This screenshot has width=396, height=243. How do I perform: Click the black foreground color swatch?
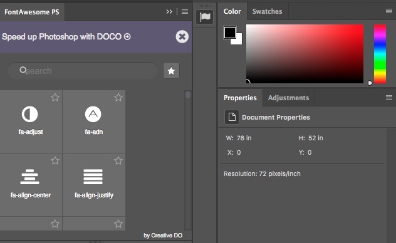pos(229,33)
